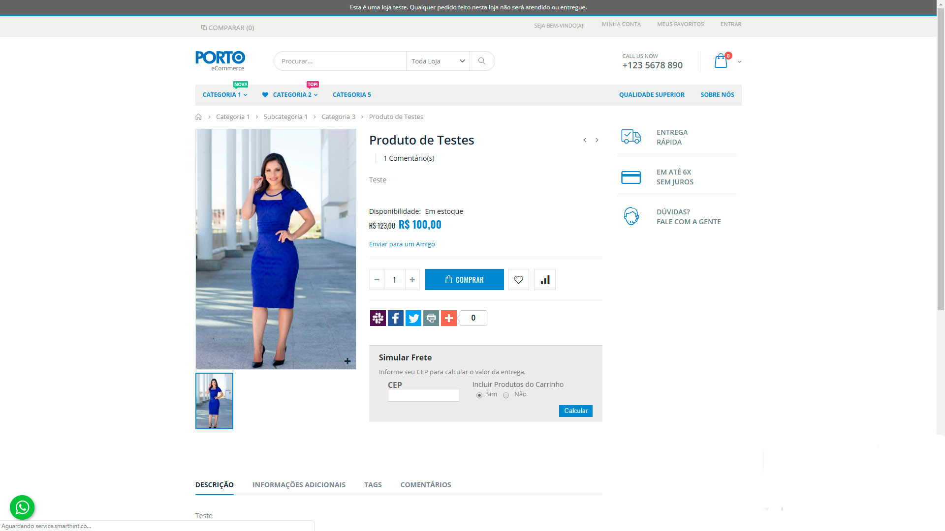The height and width of the screenshot is (531, 945).
Task: Share product on Facebook
Action: tap(396, 318)
